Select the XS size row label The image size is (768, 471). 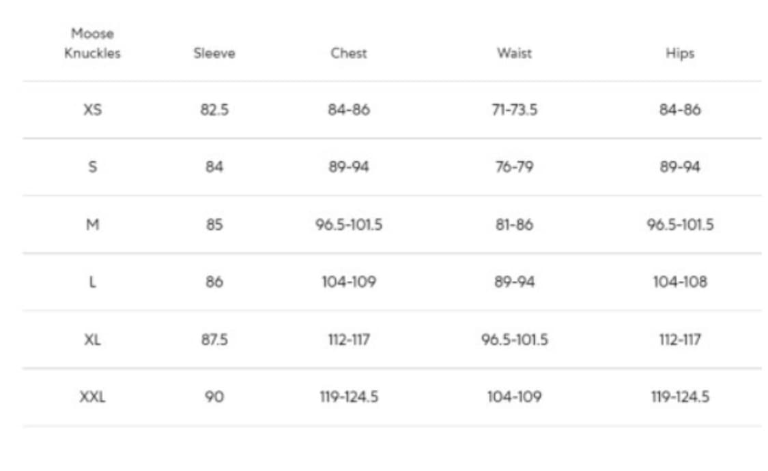[x=92, y=110]
